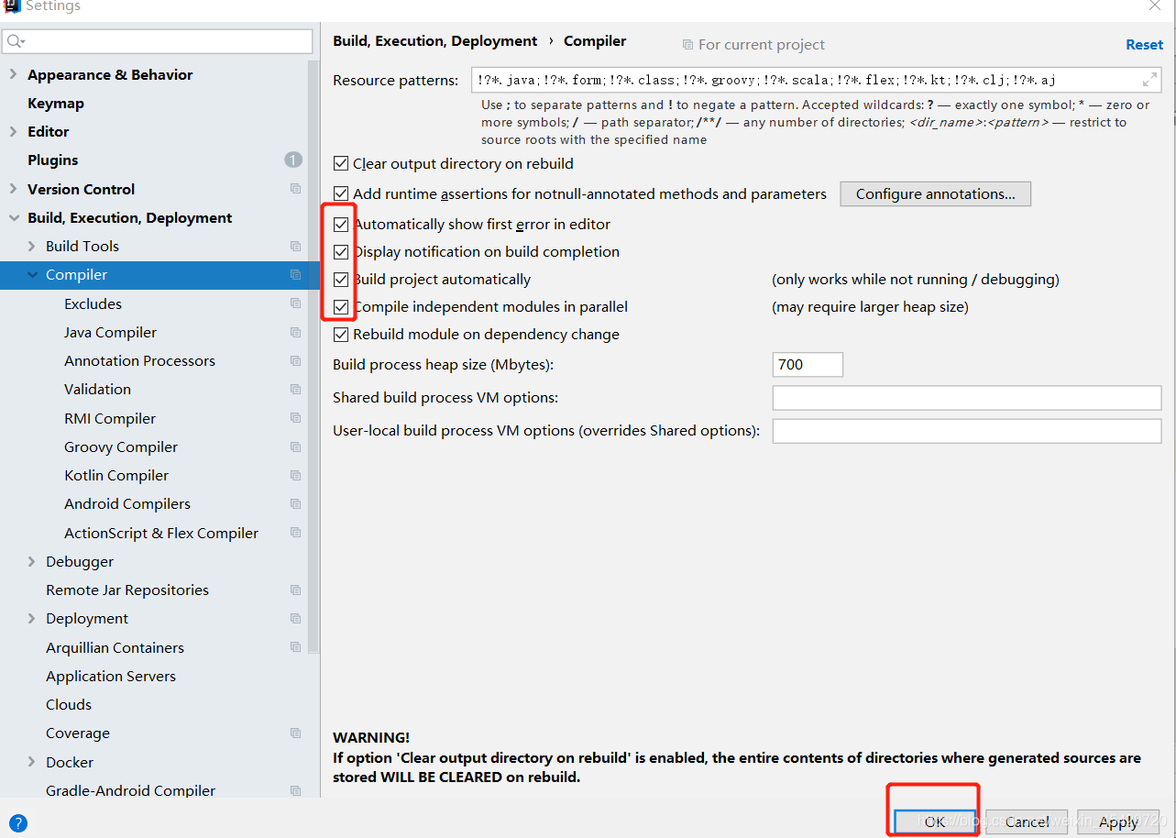1176x838 pixels.
Task: Click the search magnifier icon in settings
Action: pos(16,41)
